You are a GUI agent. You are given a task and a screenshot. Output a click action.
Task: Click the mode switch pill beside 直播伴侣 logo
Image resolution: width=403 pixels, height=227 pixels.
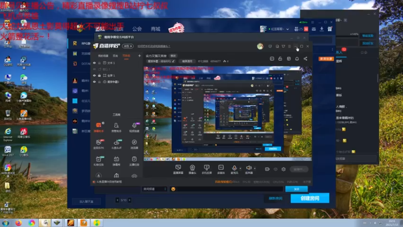128,46
